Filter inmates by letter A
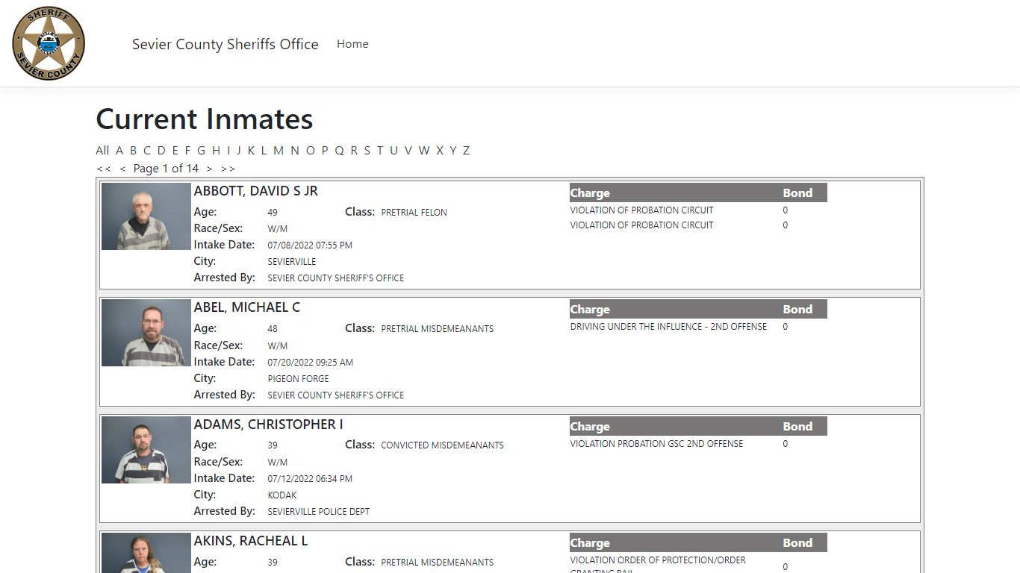1020x573 pixels. click(x=119, y=150)
